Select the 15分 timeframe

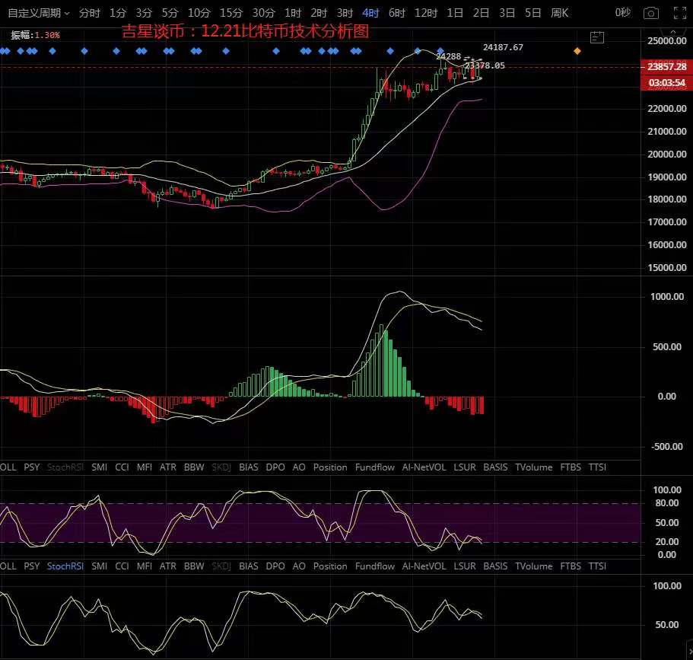[x=230, y=13]
